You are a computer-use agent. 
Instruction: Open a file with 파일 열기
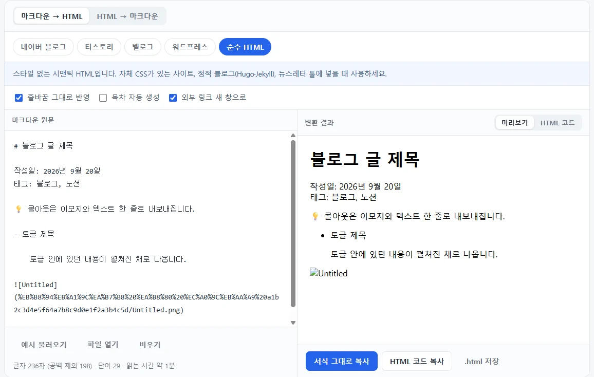(103, 345)
